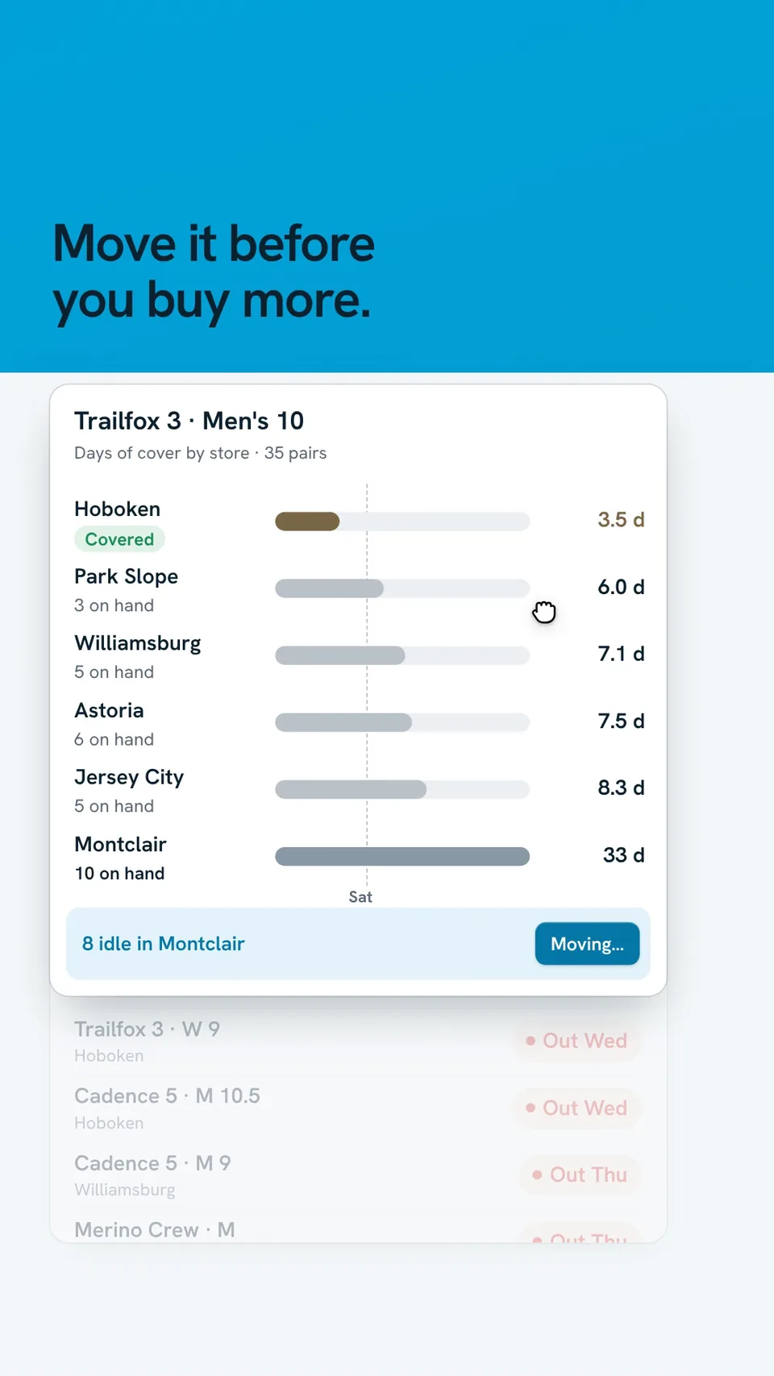Click the Astoria coverage bar
Screen dimensions: 774x1376
[402, 722]
